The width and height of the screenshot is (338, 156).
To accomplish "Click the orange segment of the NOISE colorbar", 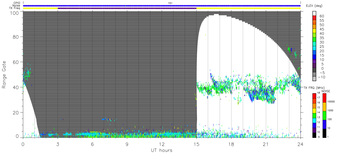I will (x=325, y=107).
